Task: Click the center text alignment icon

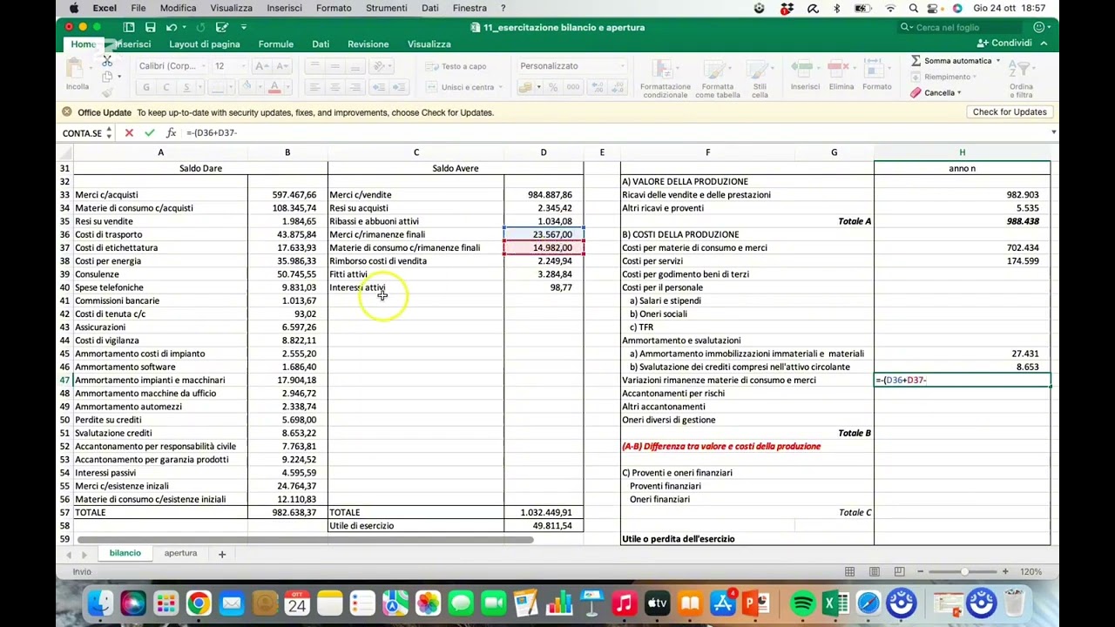Action: pyautogui.click(x=334, y=87)
